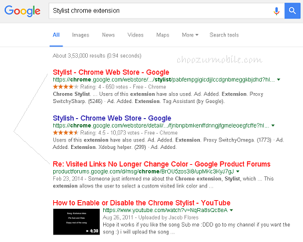The image size is (303, 242).
Task: Click the Google logo
Action: (x=23, y=11)
